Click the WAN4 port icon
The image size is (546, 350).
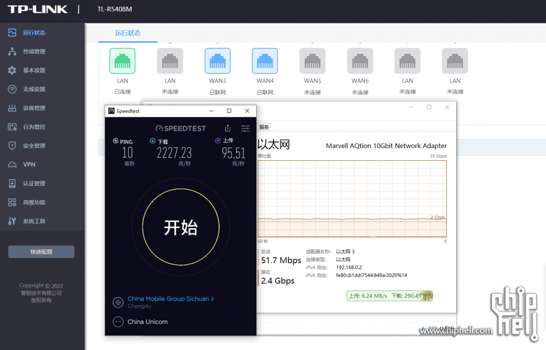pos(265,61)
